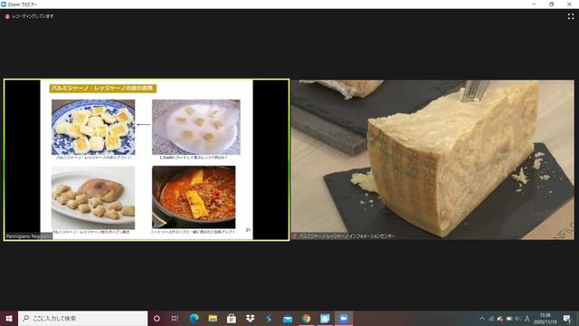This screenshot has width=579, height=326.
Task: Open the volume control in system tray
Action: [x=517, y=319]
